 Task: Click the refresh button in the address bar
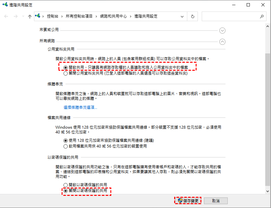pyautogui.click(x=192, y=16)
